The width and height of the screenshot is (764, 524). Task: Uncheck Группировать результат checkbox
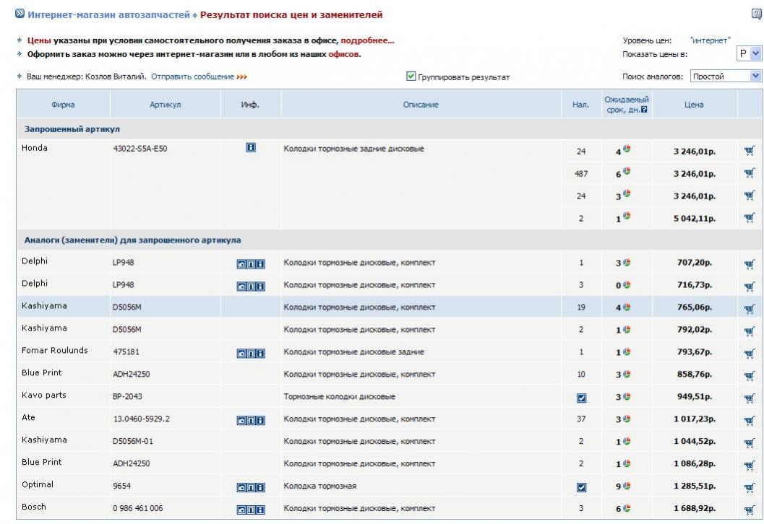(x=411, y=77)
